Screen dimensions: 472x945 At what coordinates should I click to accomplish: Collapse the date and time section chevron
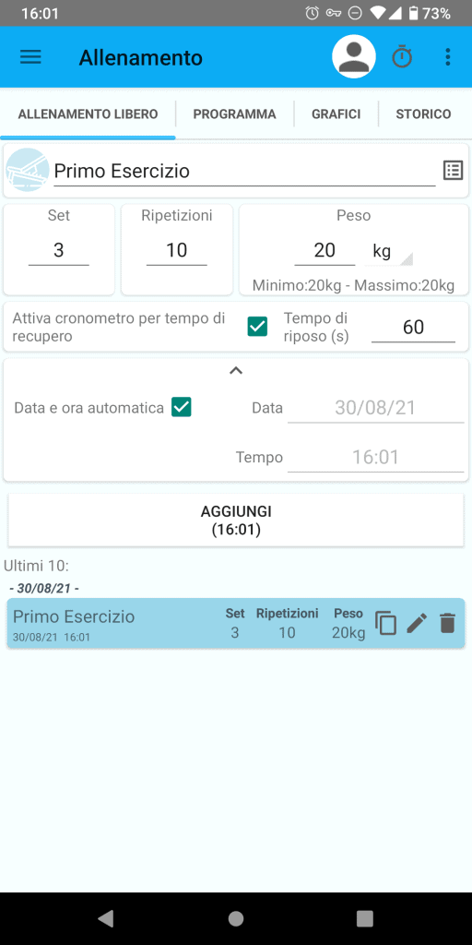pos(236,371)
